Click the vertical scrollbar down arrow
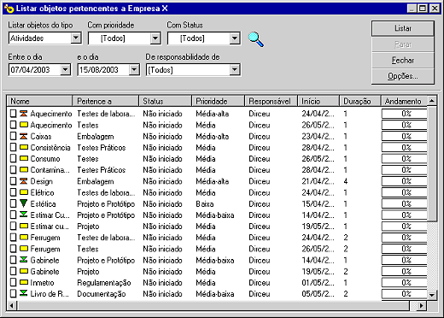Image resolution: width=444 pixels, height=318 pixels. pos(432,295)
